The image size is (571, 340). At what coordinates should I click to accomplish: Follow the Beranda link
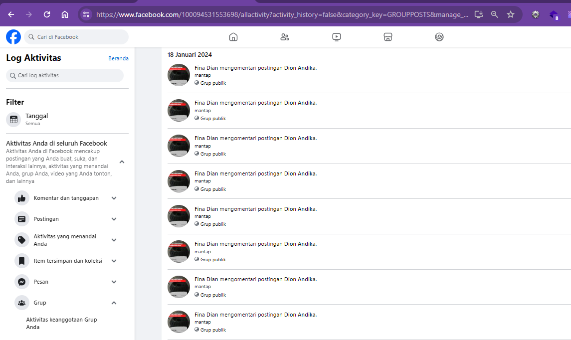[x=118, y=58]
